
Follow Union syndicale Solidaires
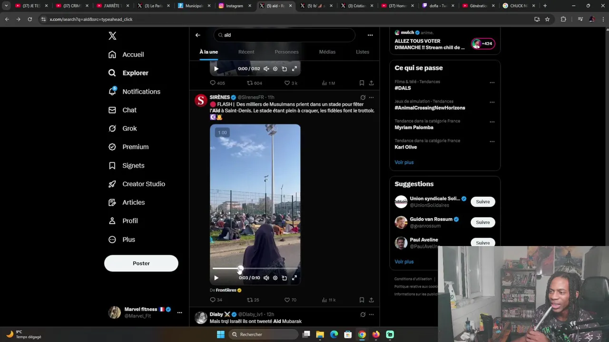tap(483, 202)
